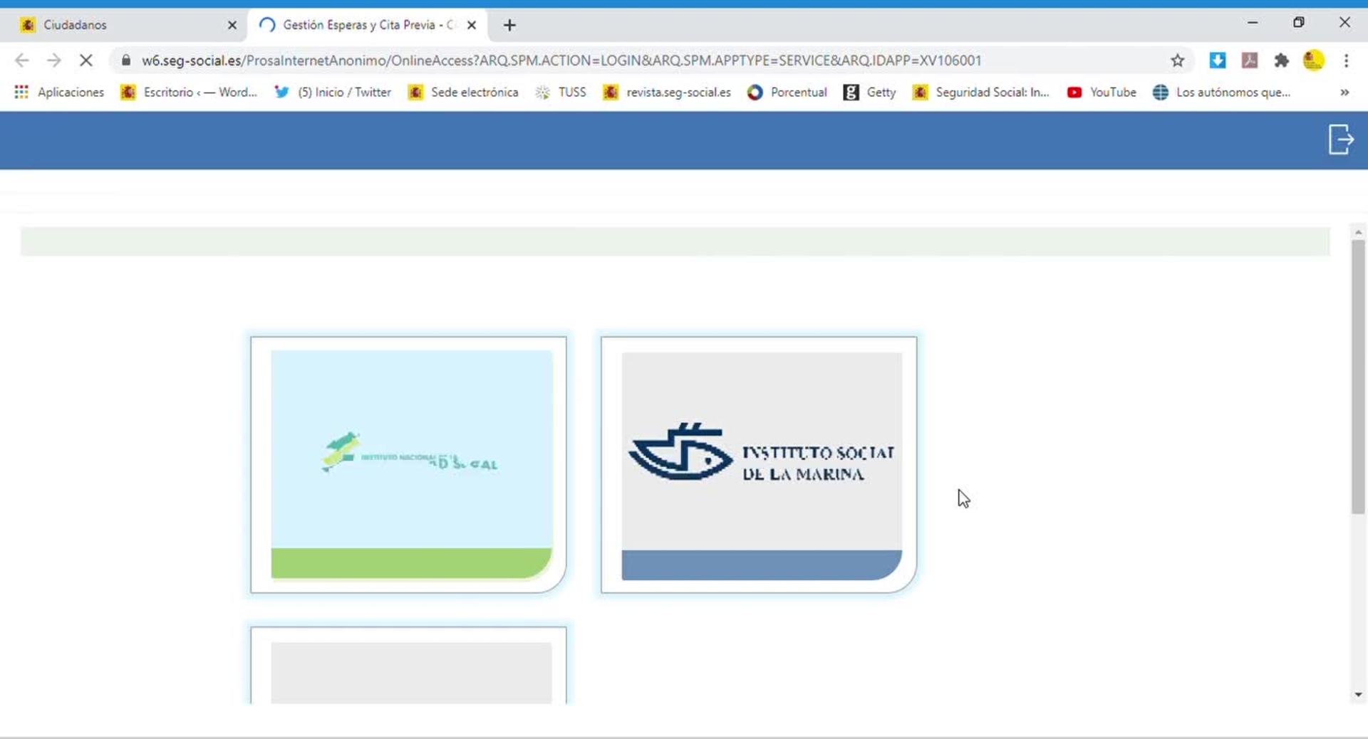1368x739 pixels.
Task: Open the YouTube bookmark
Action: 1102,92
